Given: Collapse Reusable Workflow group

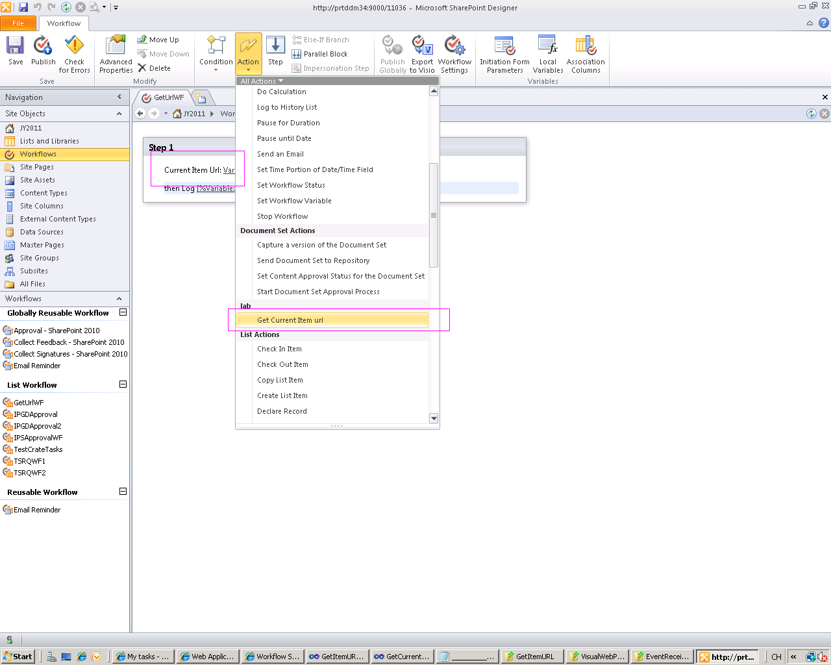Looking at the screenshot, I should tap(123, 492).
